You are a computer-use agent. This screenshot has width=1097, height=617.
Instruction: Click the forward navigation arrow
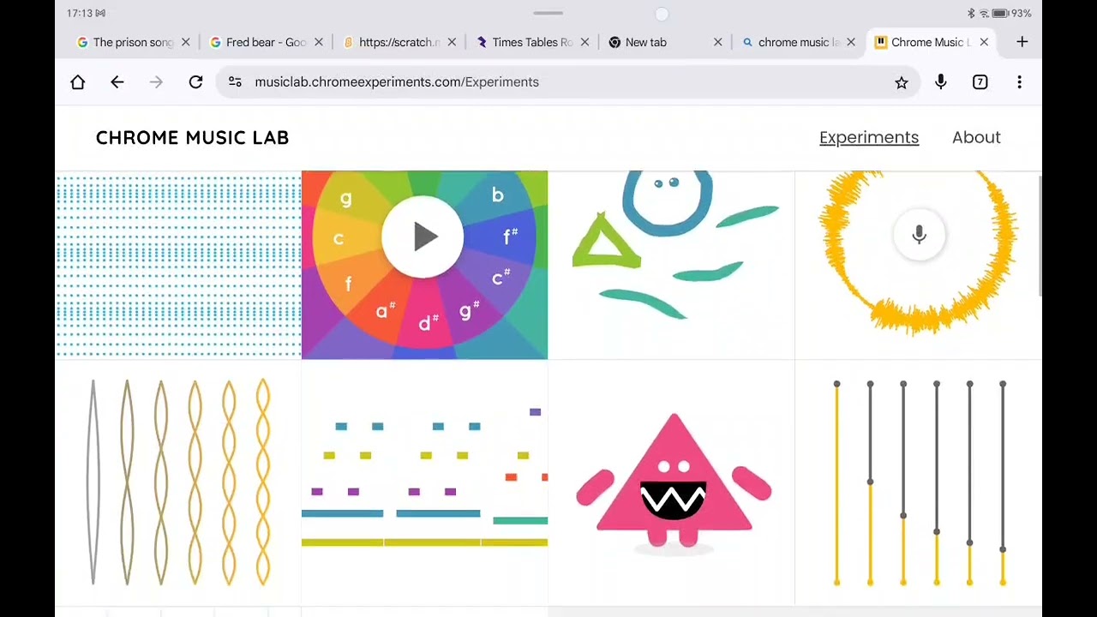click(x=156, y=82)
